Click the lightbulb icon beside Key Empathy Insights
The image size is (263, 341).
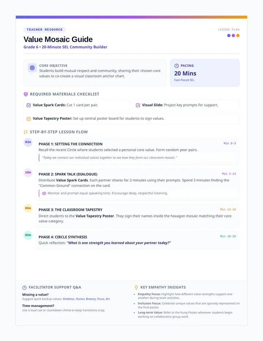click(136, 288)
